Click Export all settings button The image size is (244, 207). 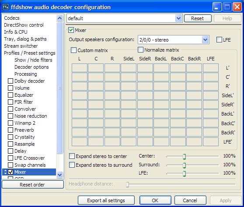(x=106, y=200)
